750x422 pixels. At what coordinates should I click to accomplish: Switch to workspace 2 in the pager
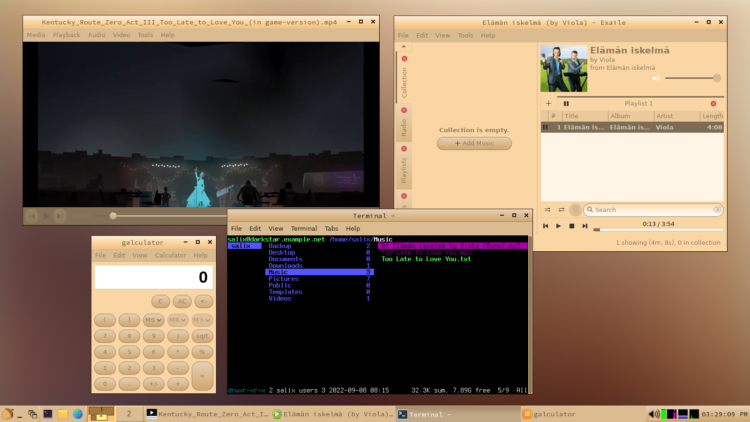coord(129,414)
